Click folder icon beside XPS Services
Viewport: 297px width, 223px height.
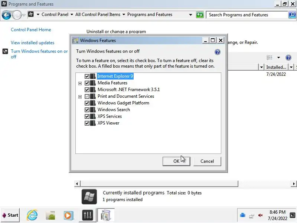tap(93, 116)
